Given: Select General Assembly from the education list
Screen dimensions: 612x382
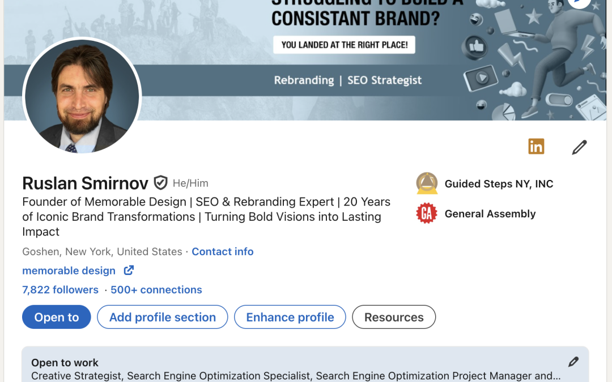Looking at the screenshot, I should [491, 213].
